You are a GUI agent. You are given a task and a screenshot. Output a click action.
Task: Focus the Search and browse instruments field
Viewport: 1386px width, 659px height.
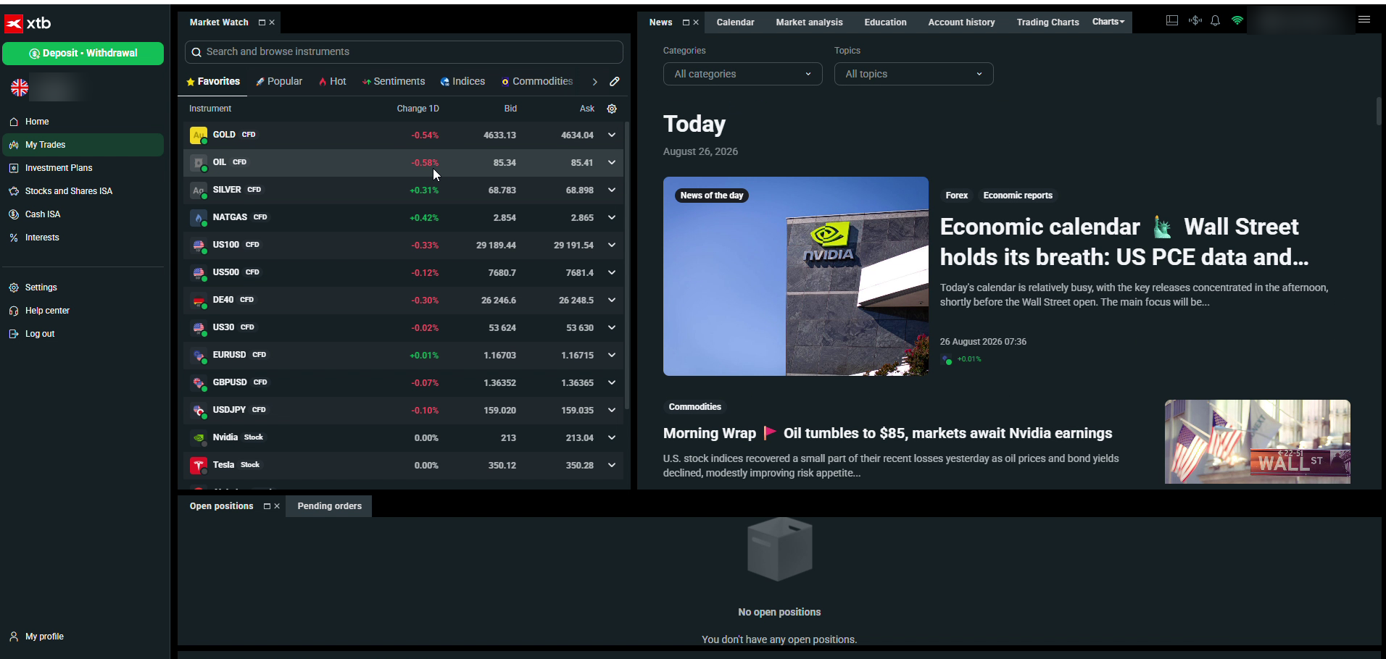tap(404, 51)
